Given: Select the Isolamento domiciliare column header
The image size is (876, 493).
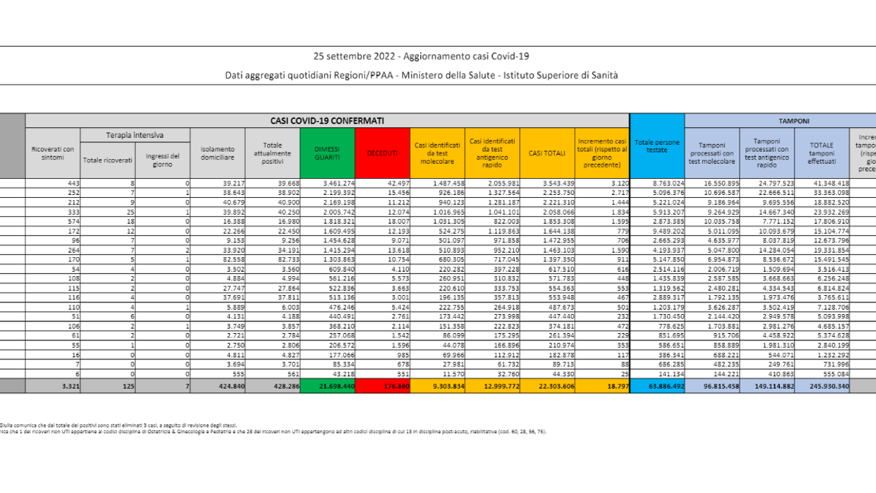Looking at the screenshot, I should [218, 153].
